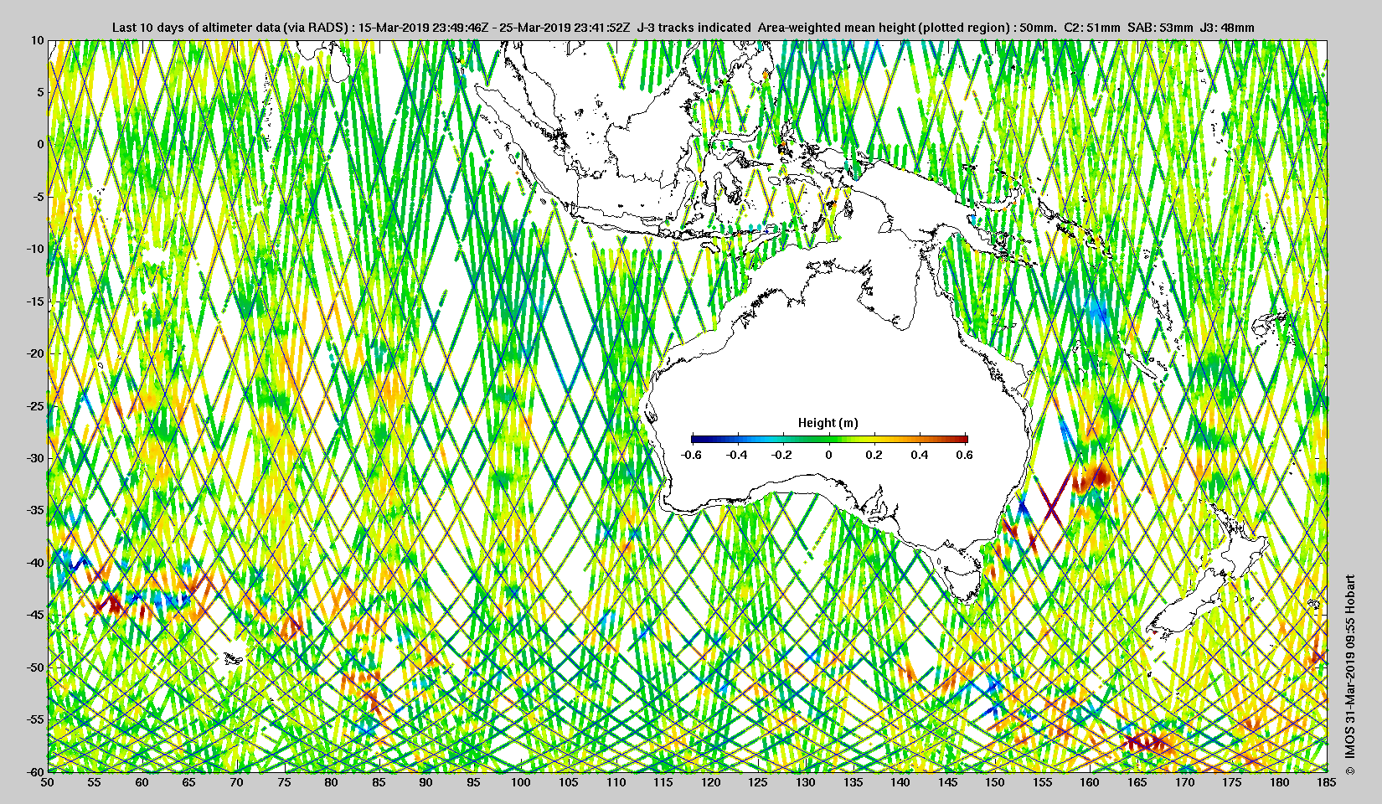This screenshot has height=804, width=1382.
Task: Click the colorbar tick label "0.6"
Action: (x=965, y=455)
